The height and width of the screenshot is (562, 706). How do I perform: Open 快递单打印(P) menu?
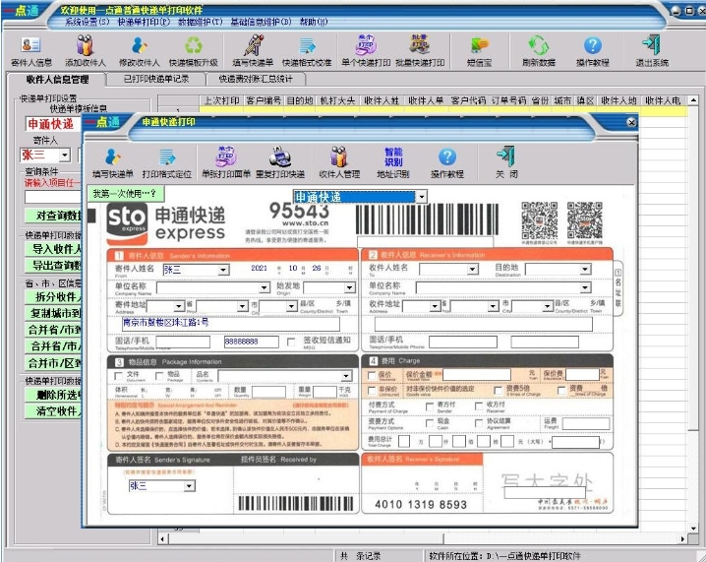pos(145,22)
